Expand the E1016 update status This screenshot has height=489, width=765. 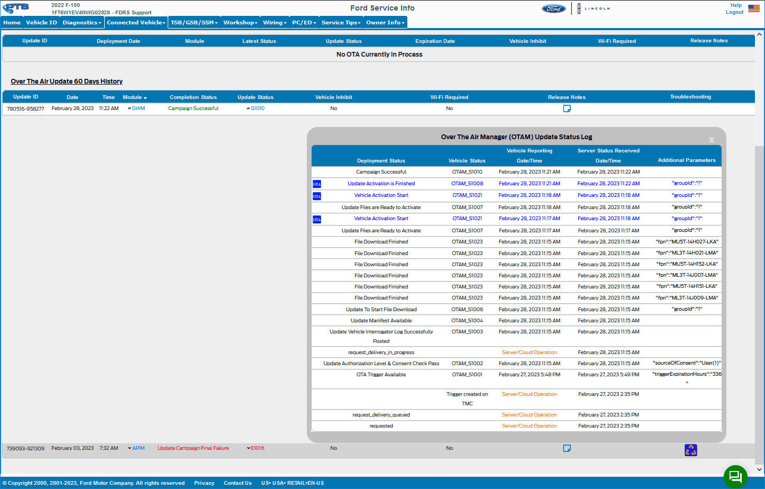click(x=255, y=448)
